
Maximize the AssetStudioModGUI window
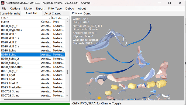(170, 3)
